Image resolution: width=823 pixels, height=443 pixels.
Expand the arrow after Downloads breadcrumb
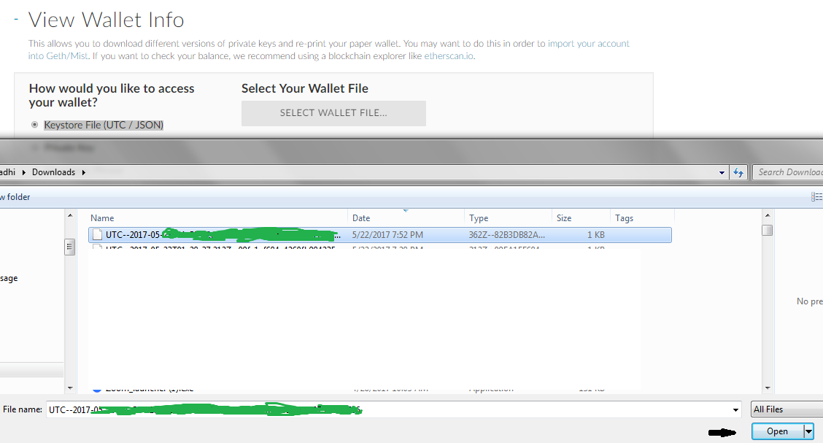(83, 172)
